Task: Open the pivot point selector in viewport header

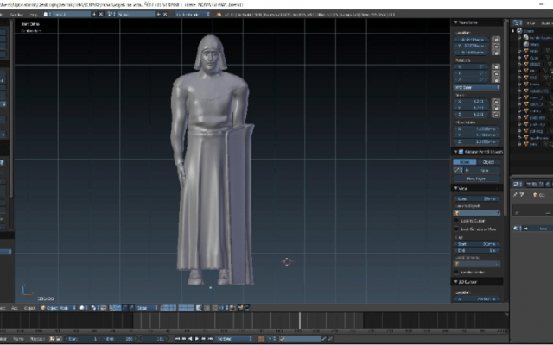Action: tap(94, 308)
